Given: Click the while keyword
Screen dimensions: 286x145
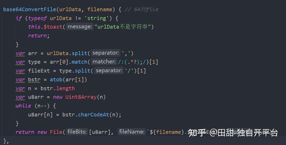Looking at the screenshot, I should (x=23, y=106).
